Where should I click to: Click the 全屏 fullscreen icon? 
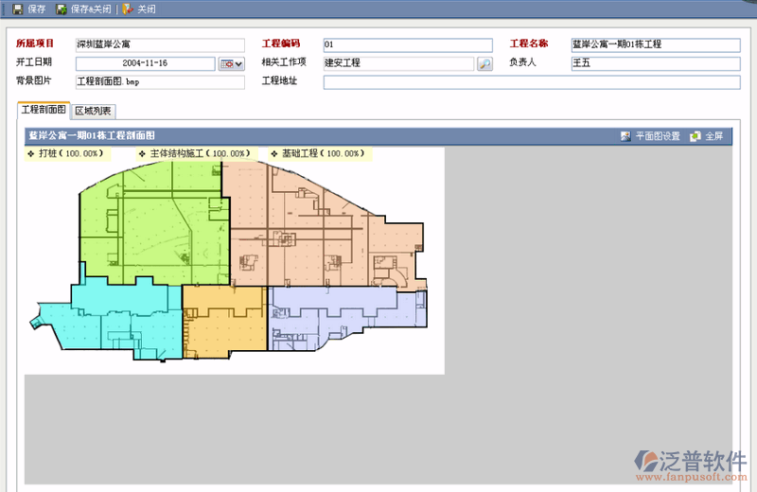695,136
